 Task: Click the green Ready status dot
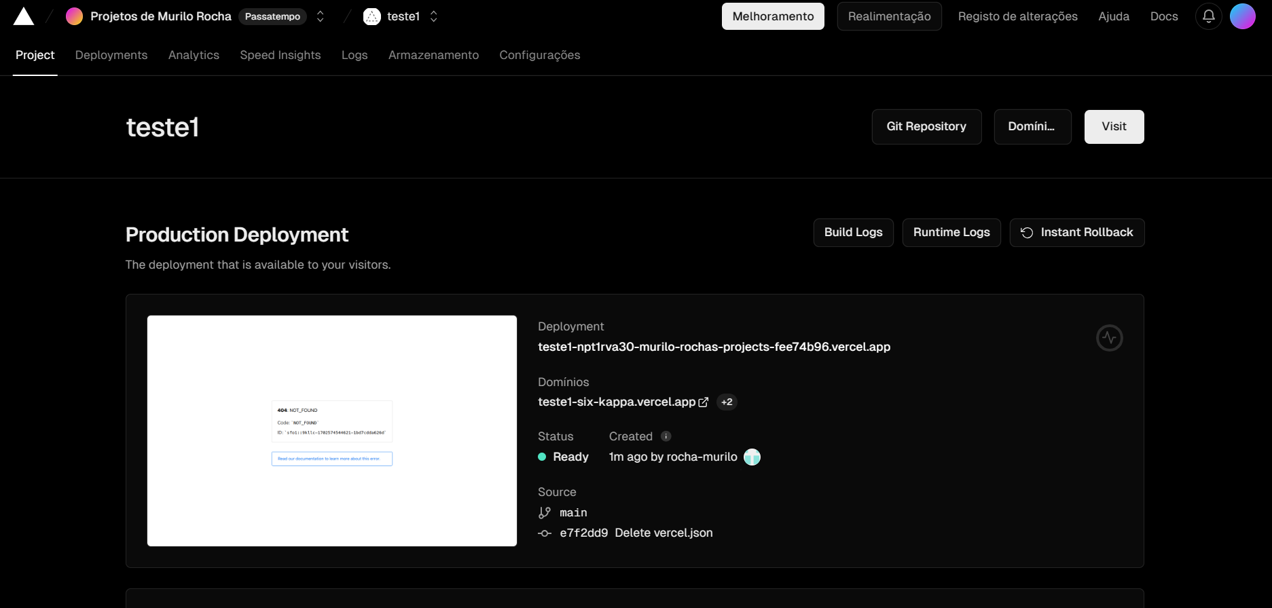coord(542,457)
